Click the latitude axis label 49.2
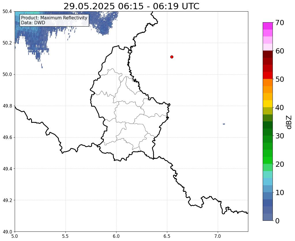Viewport: 295px width, 241px height. [x=7, y=200]
